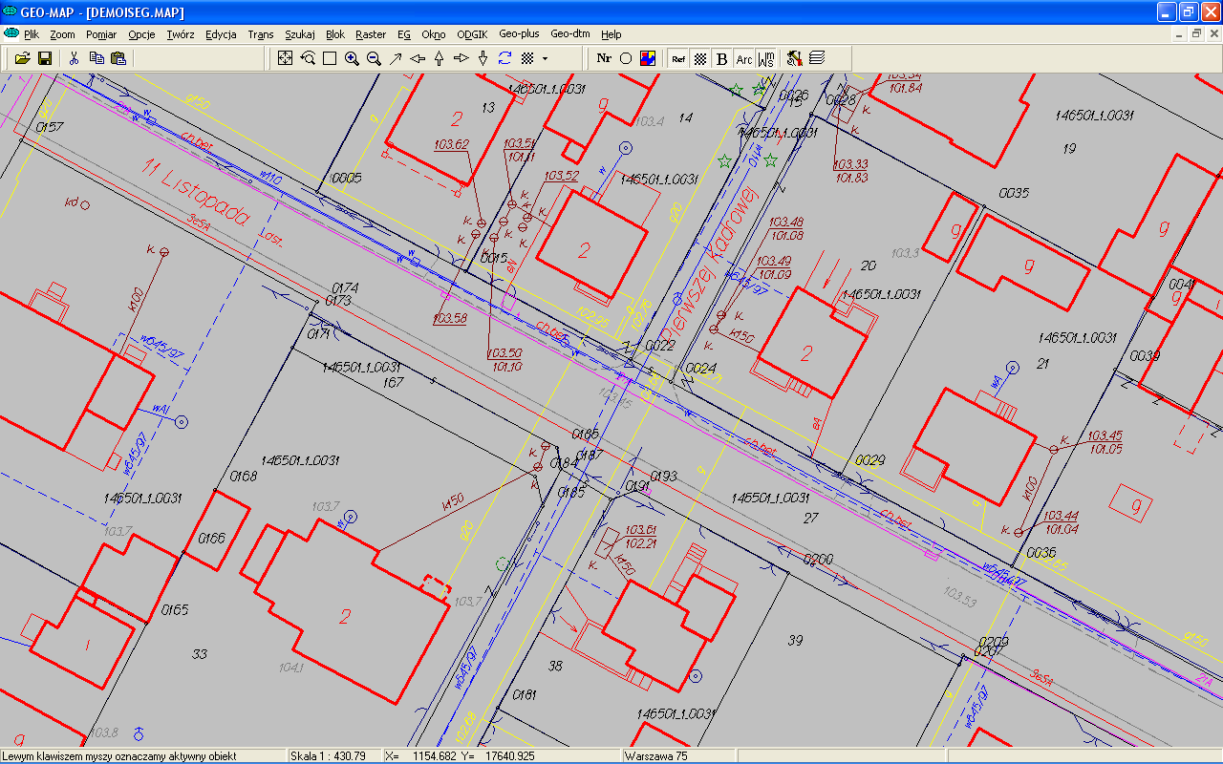
Task: Click parcel number 33 on the map
Action: click(x=200, y=654)
